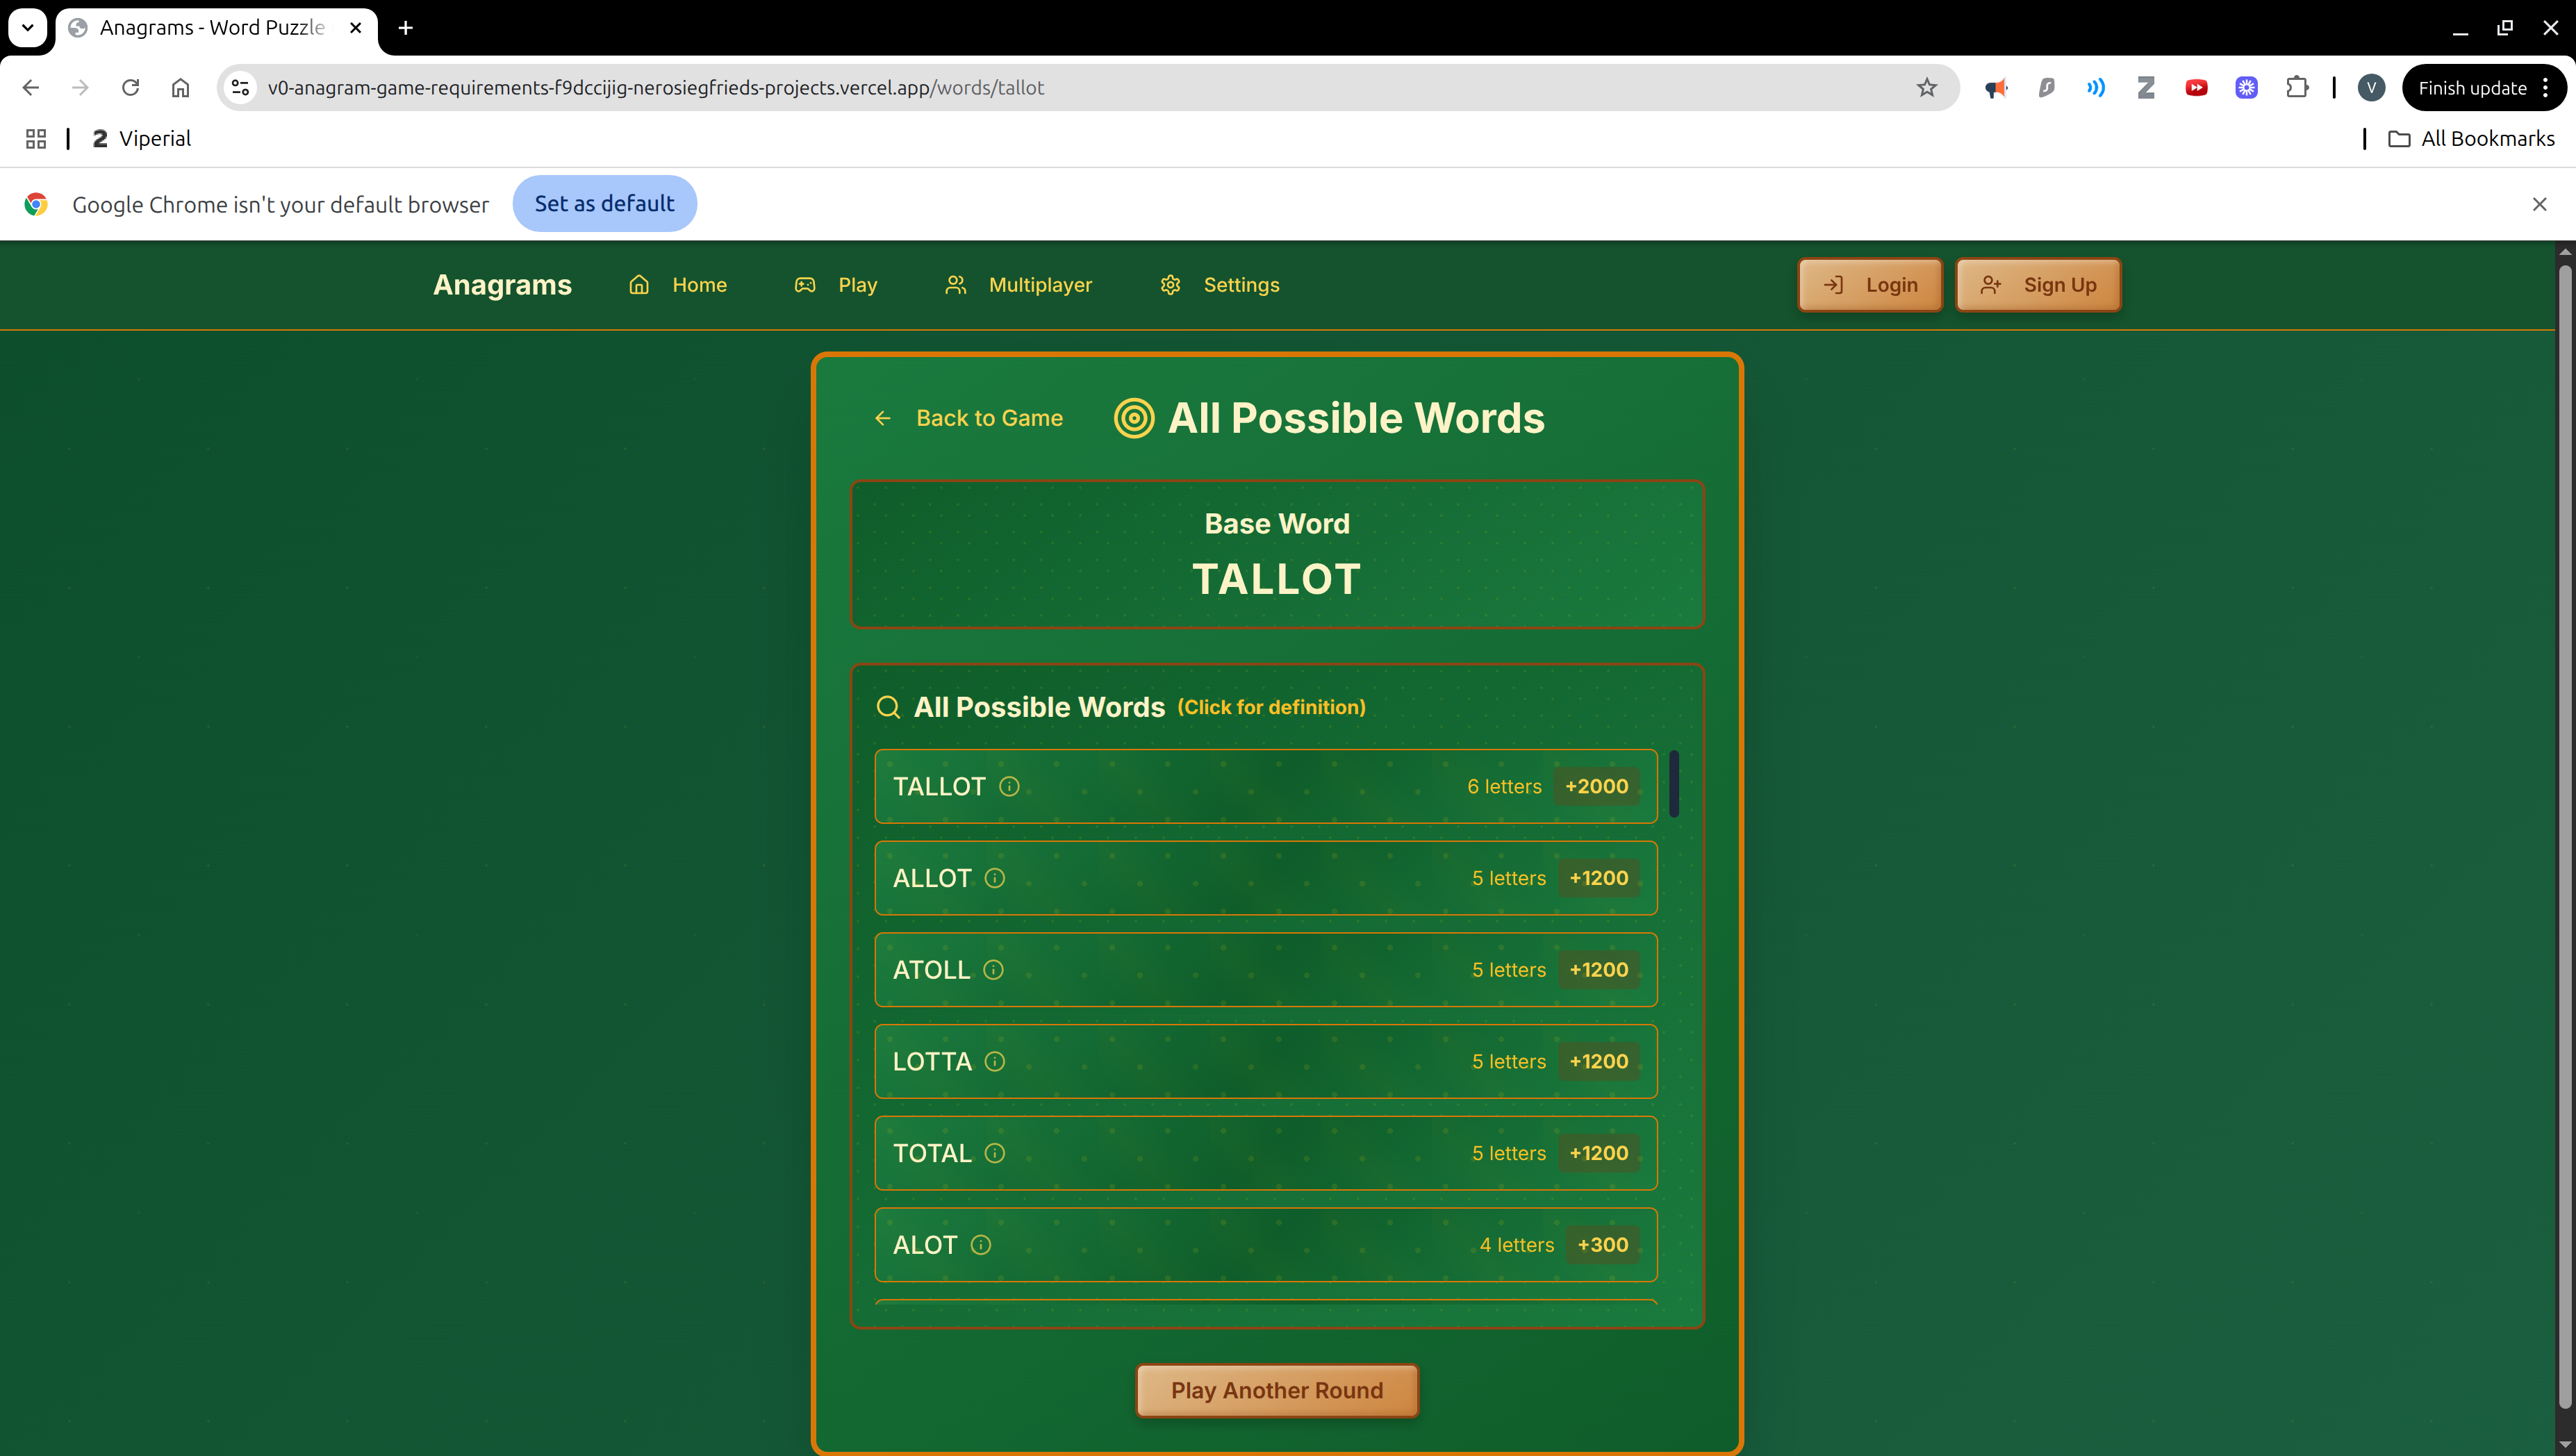Click info icon next to LOTTA

pos(994,1062)
